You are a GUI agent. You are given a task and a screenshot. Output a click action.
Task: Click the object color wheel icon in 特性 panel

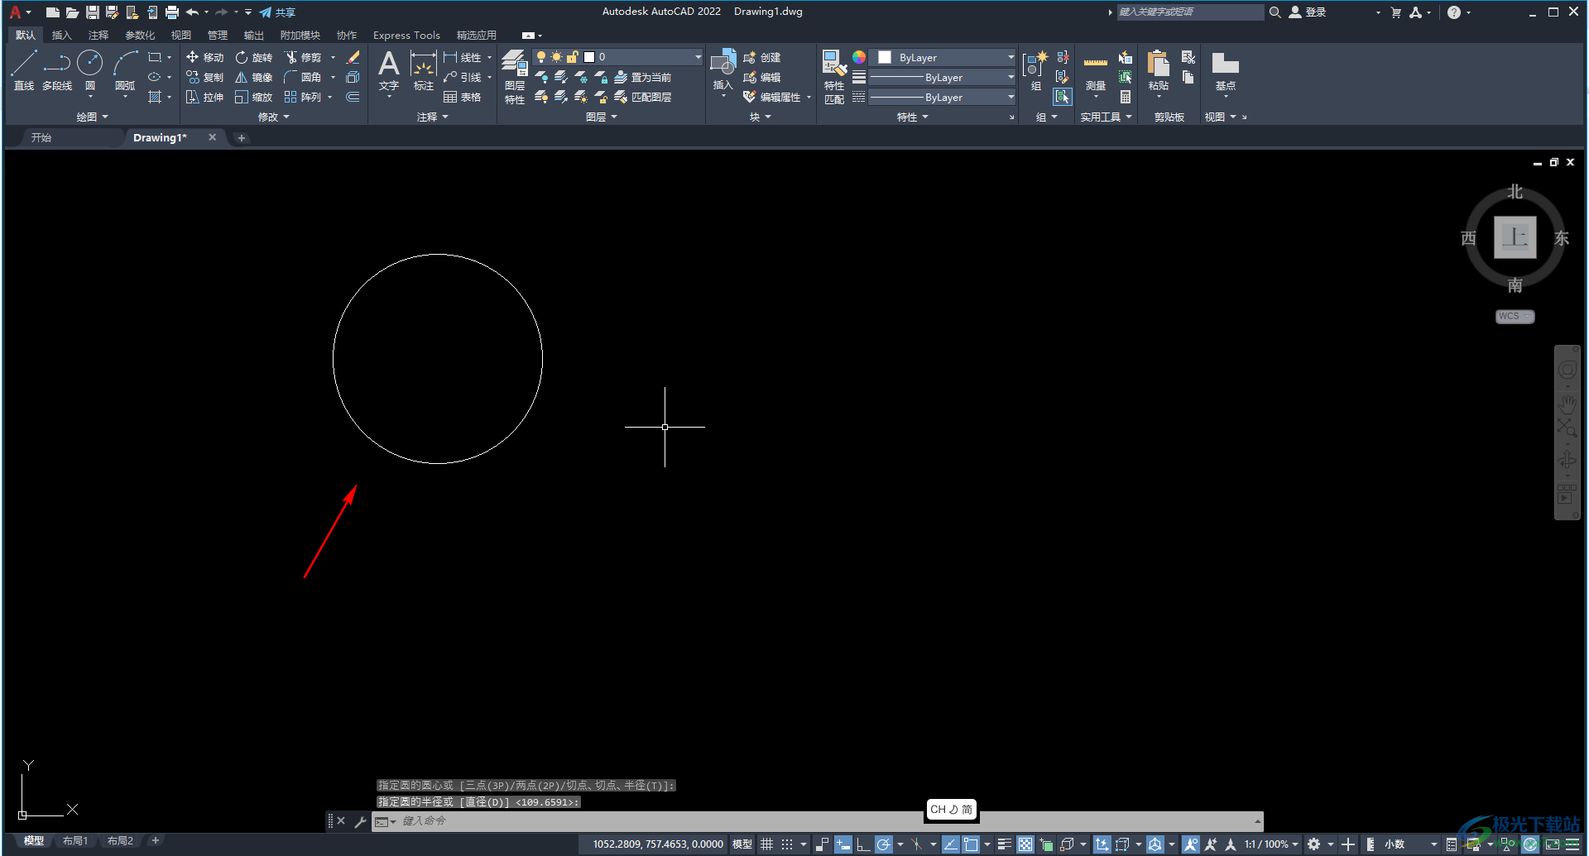[x=859, y=57]
